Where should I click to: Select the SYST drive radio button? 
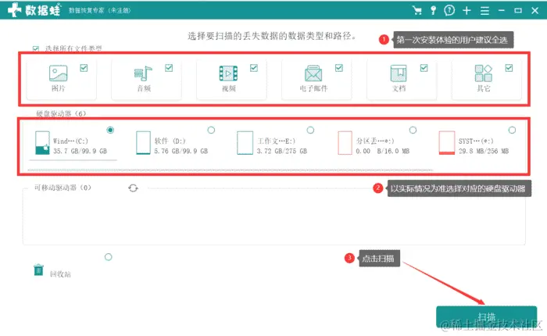(x=512, y=130)
